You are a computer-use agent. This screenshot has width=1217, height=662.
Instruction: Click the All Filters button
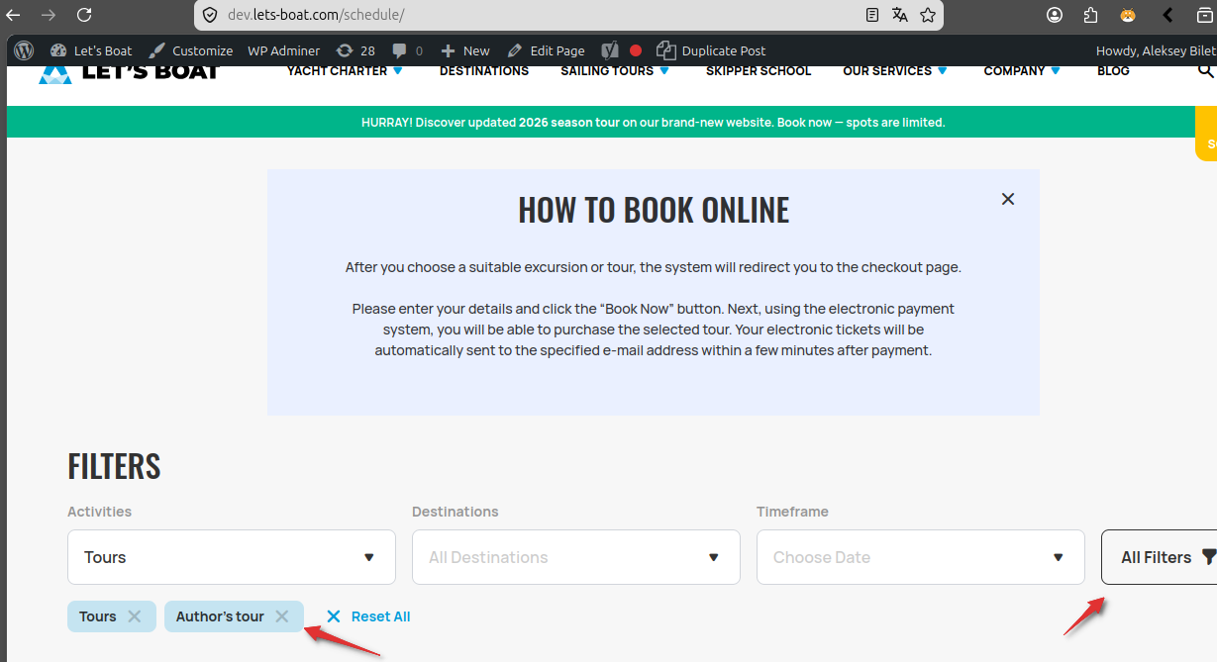(x=1159, y=557)
